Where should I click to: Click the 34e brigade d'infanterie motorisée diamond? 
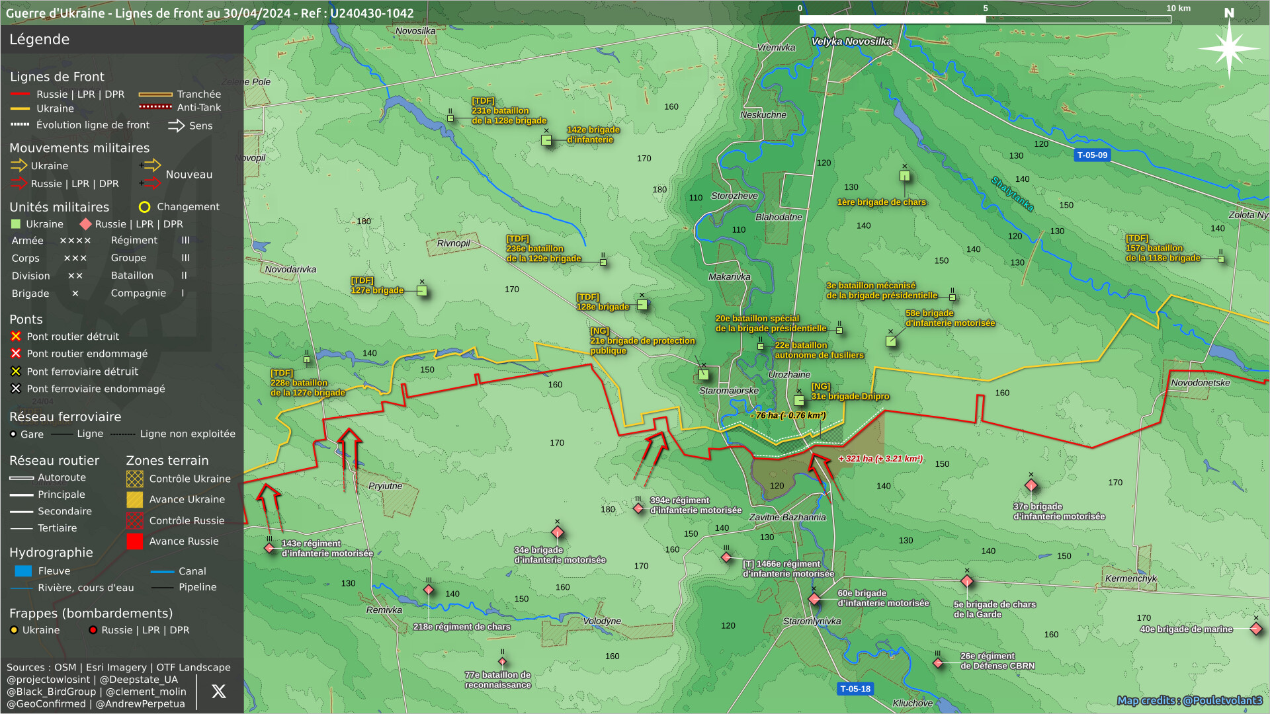click(x=558, y=533)
